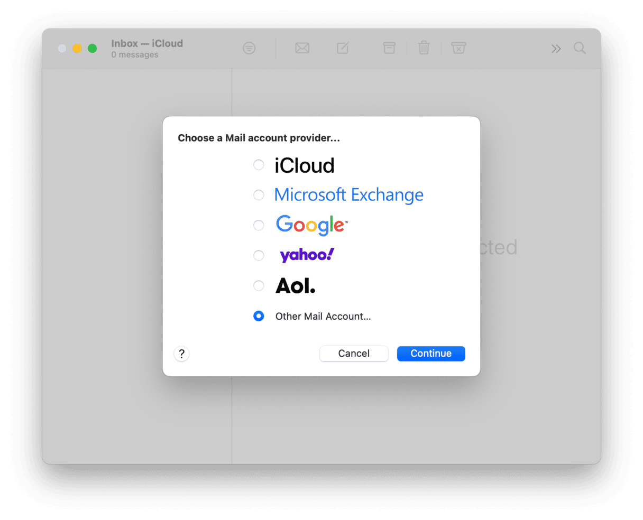Close the Mail window using leftmost button

[62, 49]
